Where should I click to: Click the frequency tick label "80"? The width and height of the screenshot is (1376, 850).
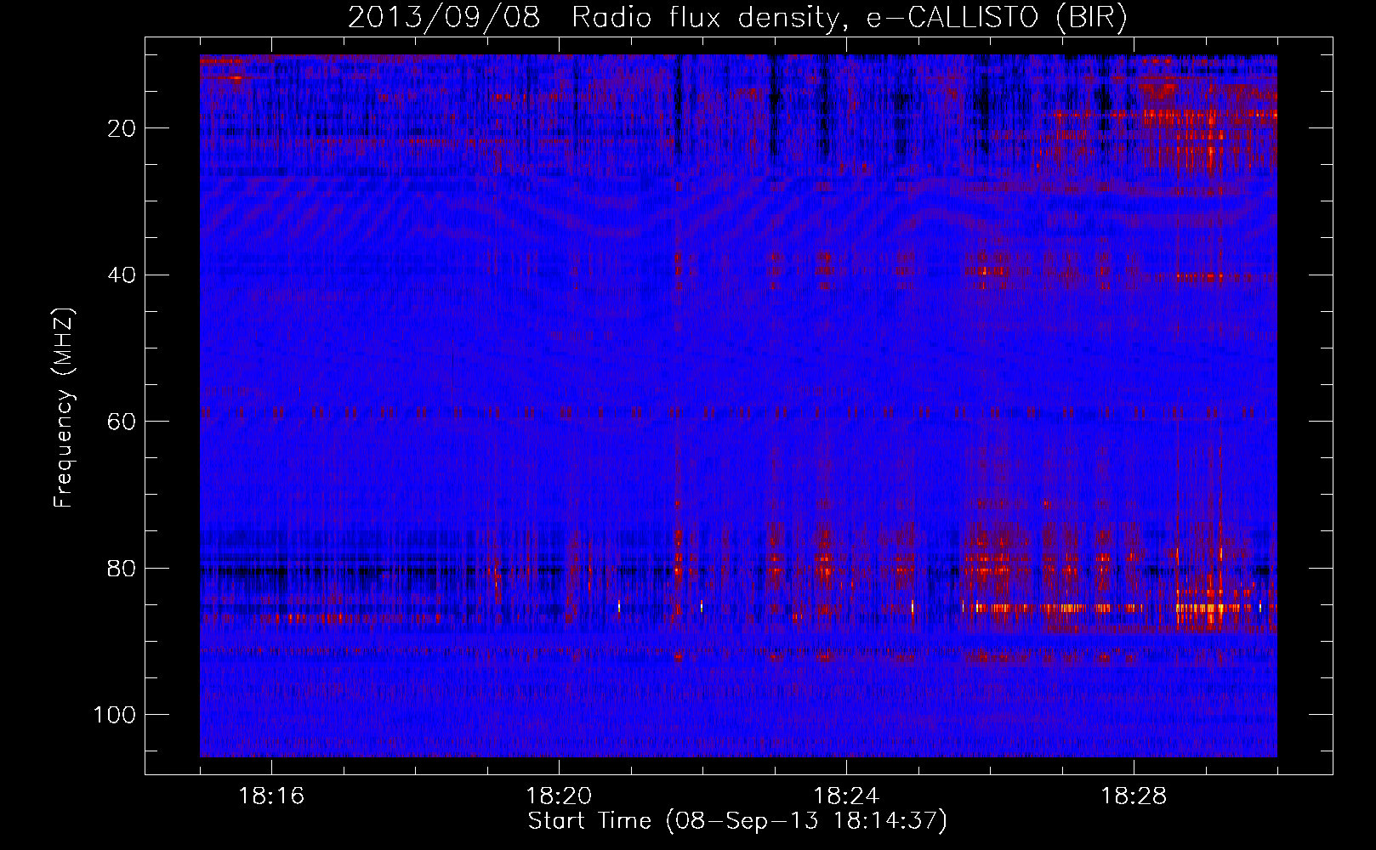click(122, 568)
